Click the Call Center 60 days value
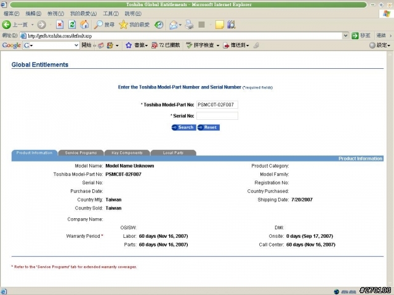This screenshot has width=394, height=295. coord(310,245)
